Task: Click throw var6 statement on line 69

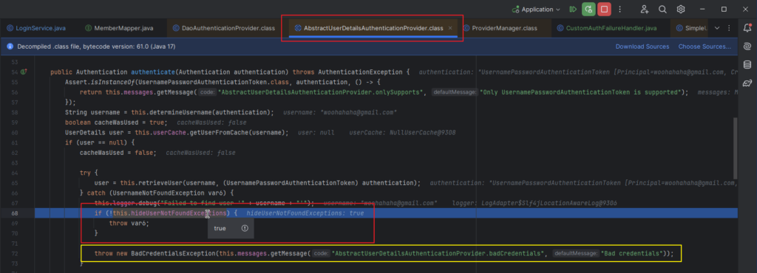Action: click(x=129, y=223)
